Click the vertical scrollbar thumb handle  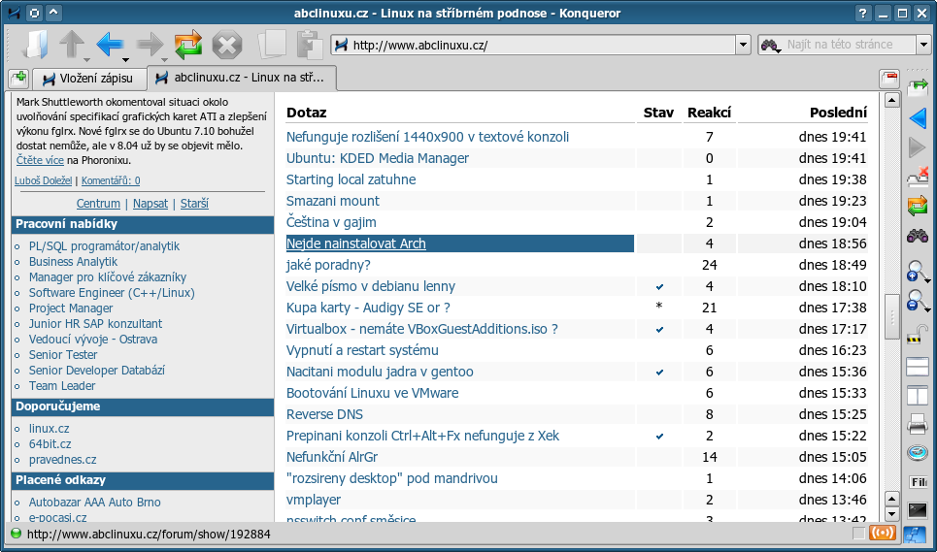891,316
